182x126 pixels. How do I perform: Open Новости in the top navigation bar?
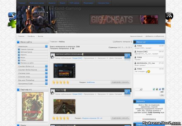click(52, 3)
